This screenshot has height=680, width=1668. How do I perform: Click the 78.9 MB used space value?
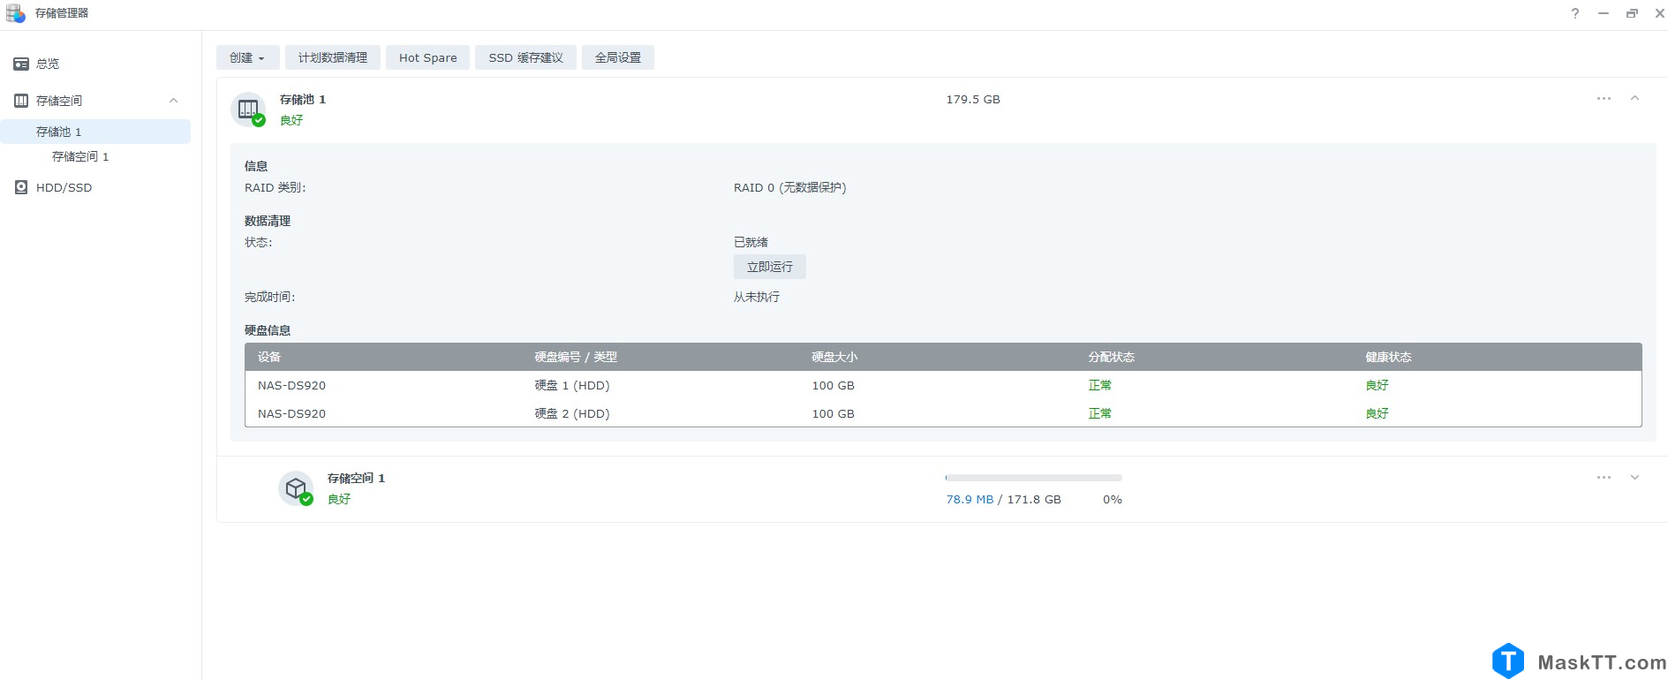970,499
